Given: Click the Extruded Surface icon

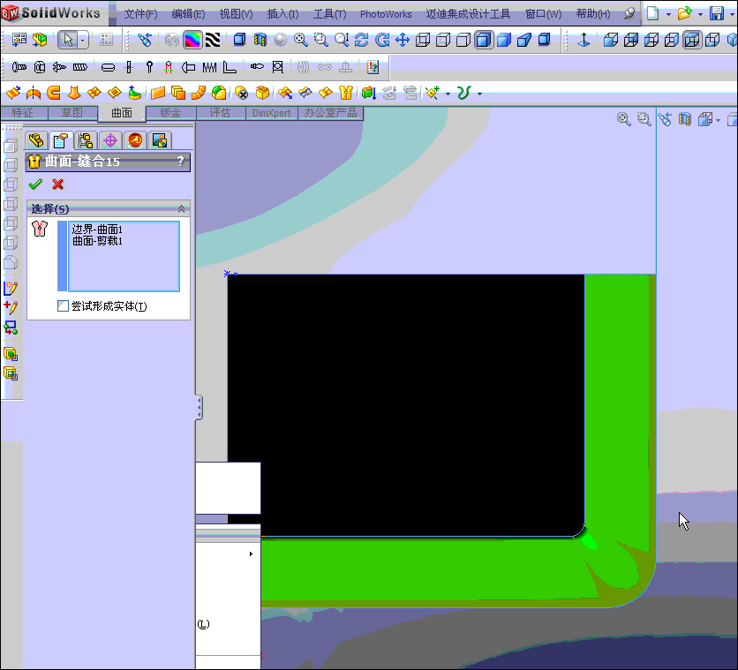Looking at the screenshot, I should 13,93.
